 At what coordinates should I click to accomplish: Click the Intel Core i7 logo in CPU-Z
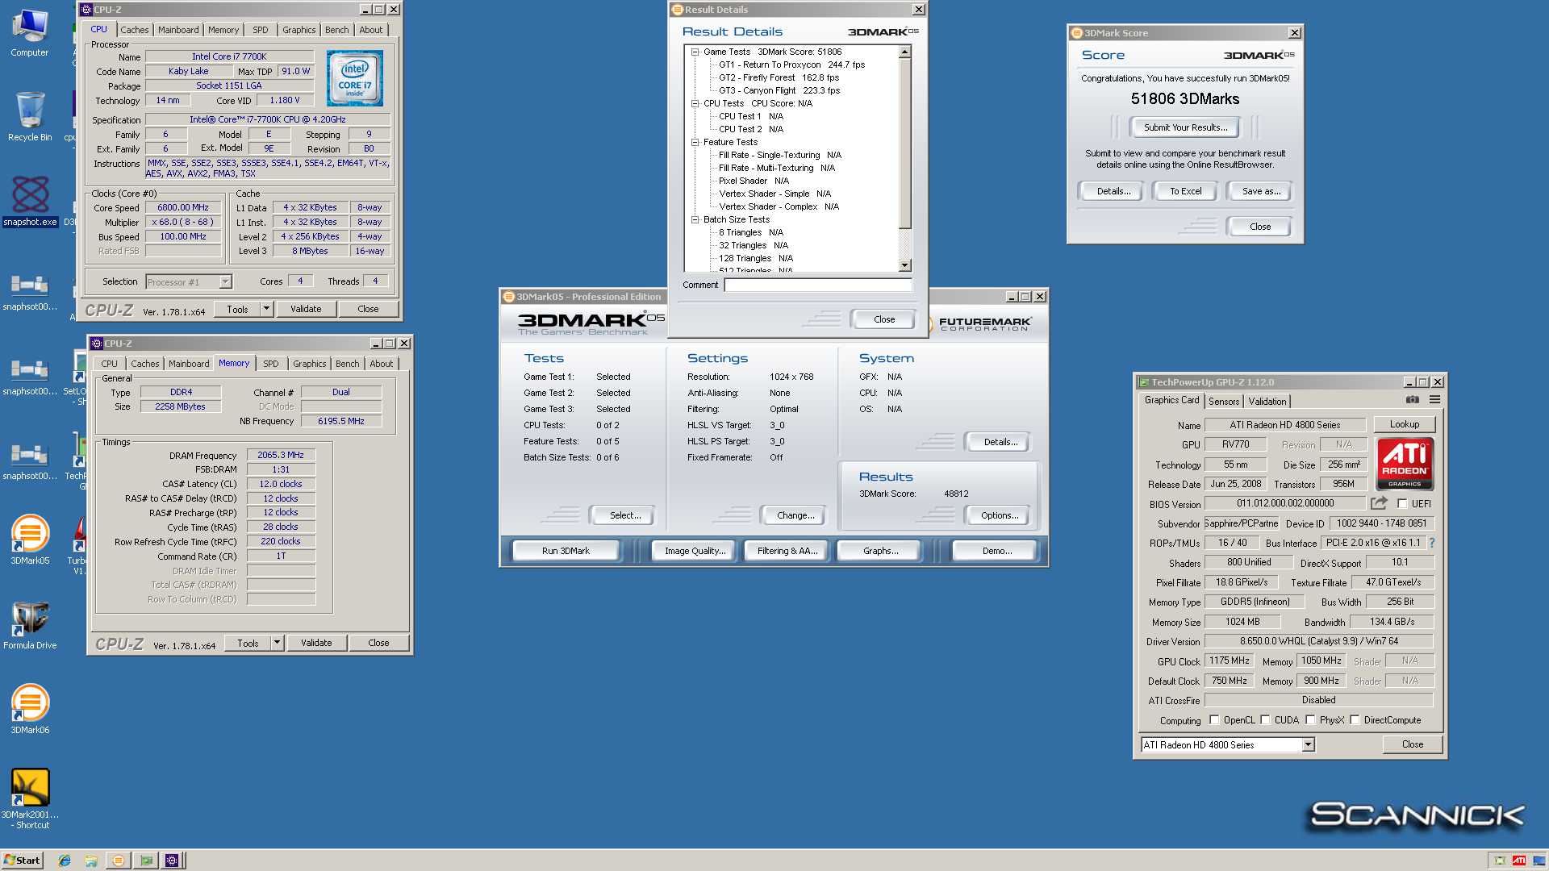tap(355, 78)
